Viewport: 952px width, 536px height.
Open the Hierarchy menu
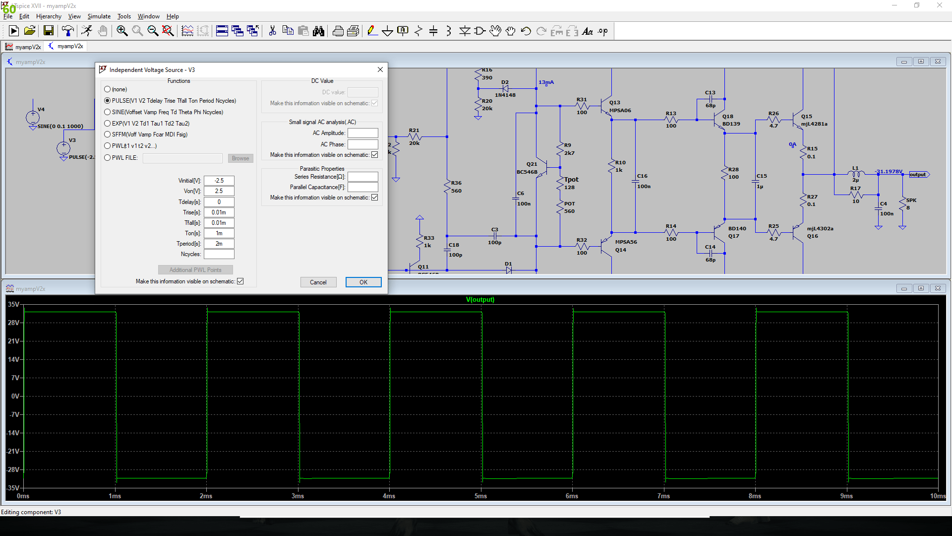(x=49, y=16)
